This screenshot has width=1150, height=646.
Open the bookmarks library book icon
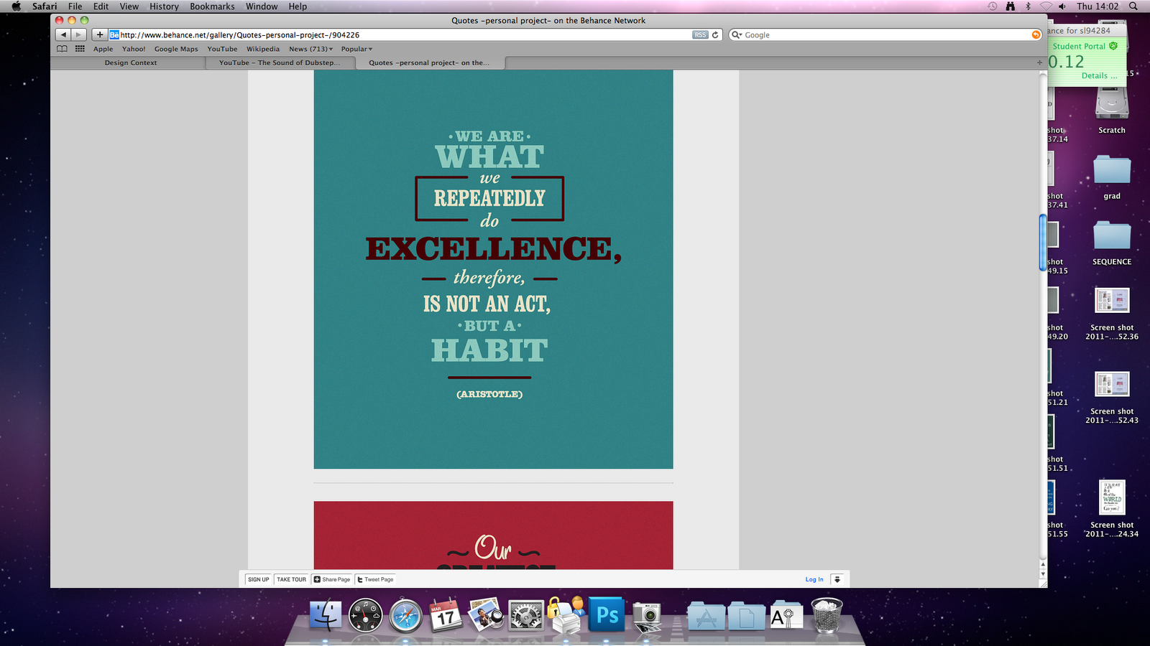[x=63, y=49]
